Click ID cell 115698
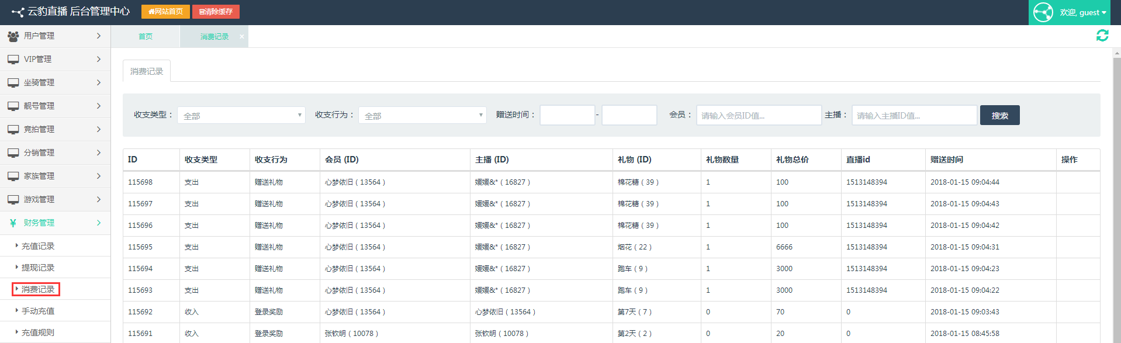This screenshot has width=1121, height=343. pyautogui.click(x=140, y=182)
